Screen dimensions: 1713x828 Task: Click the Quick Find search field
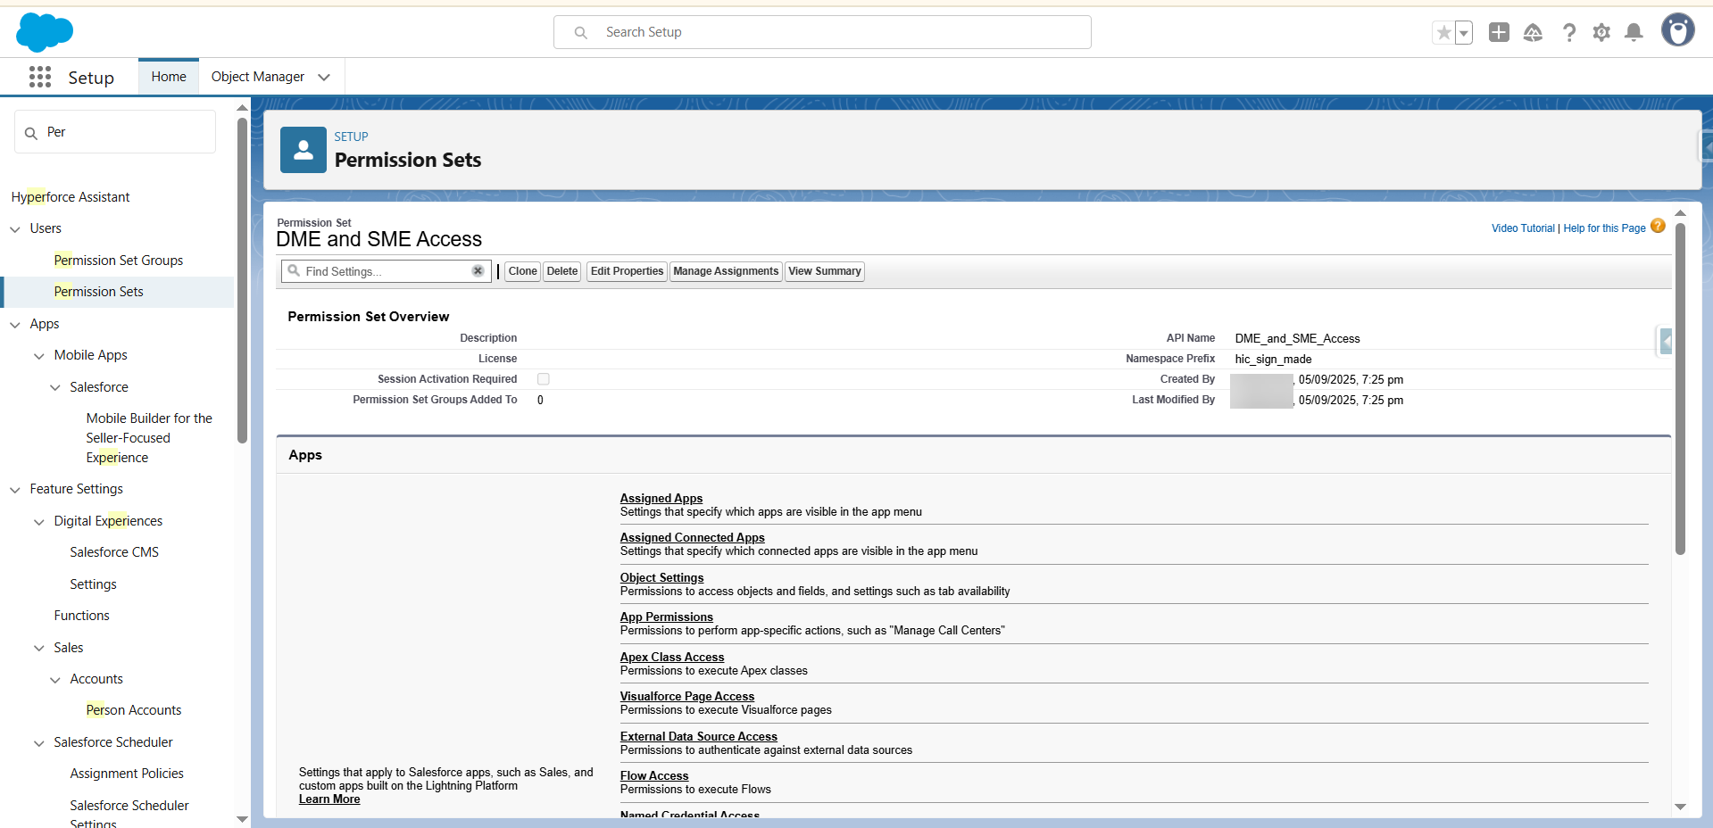pos(125,132)
